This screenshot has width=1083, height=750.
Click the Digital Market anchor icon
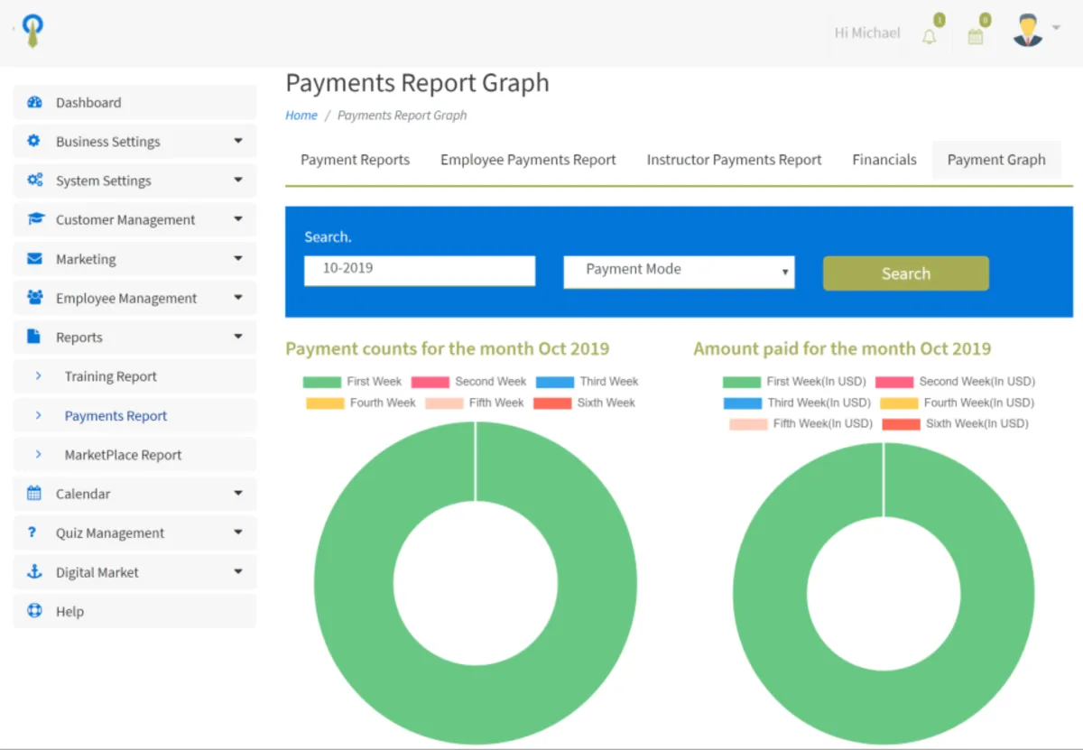coord(34,572)
